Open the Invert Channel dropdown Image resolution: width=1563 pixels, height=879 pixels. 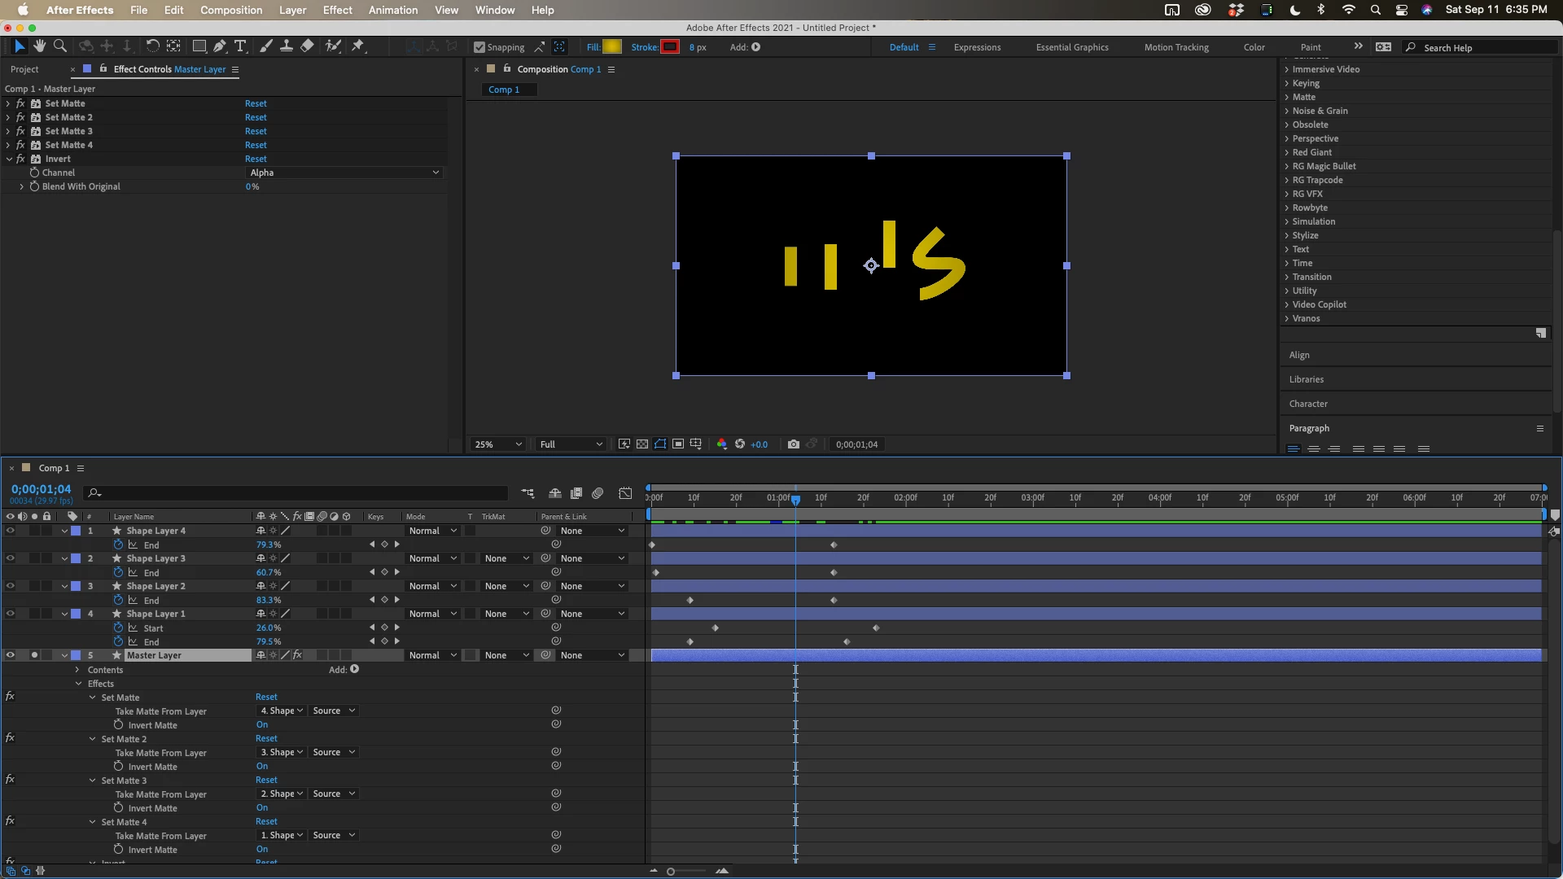tap(344, 173)
